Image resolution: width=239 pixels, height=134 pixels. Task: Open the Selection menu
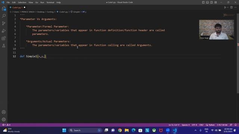click(22, 3)
